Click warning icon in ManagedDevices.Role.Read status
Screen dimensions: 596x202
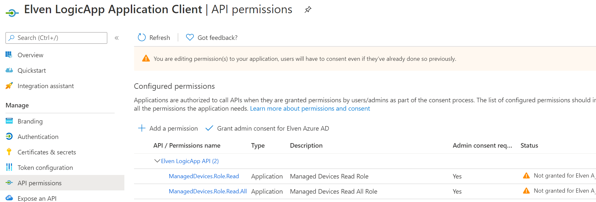tap(526, 176)
